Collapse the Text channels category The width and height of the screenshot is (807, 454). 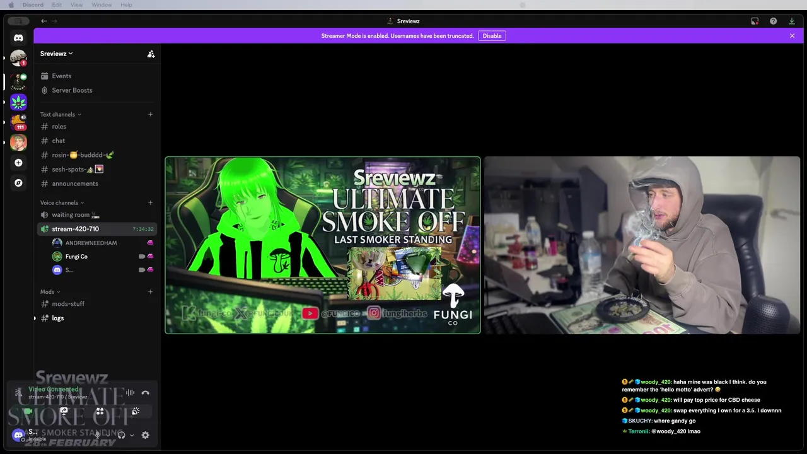(x=61, y=114)
